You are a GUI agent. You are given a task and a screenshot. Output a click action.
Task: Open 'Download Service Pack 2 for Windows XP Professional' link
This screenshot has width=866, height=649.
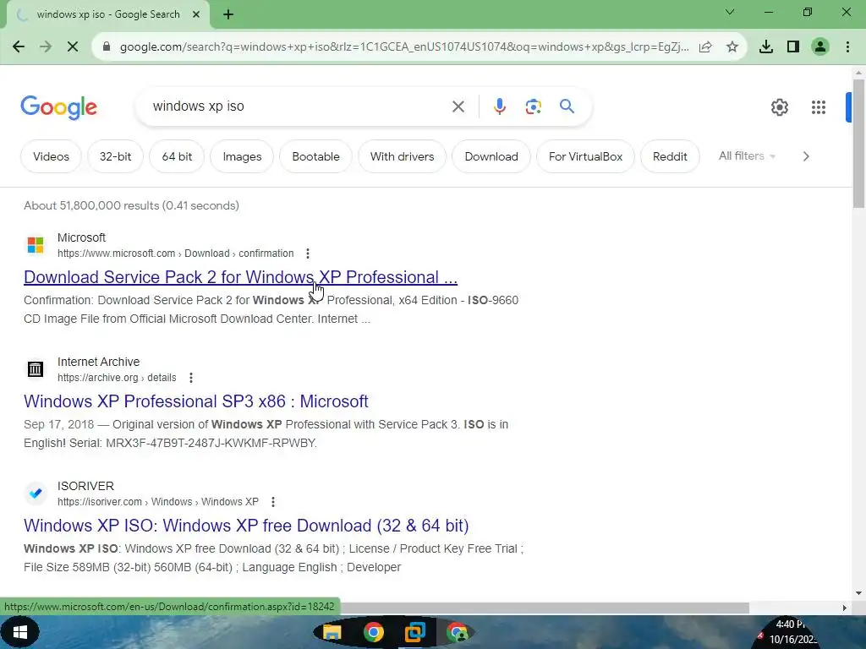pos(240,277)
